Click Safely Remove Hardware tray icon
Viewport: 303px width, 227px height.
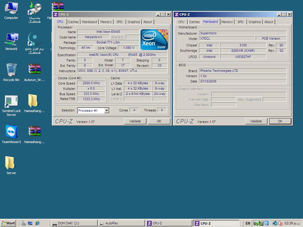pyautogui.click(x=256, y=223)
